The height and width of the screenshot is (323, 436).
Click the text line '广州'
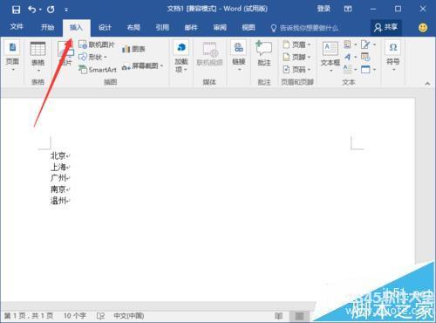pos(58,178)
